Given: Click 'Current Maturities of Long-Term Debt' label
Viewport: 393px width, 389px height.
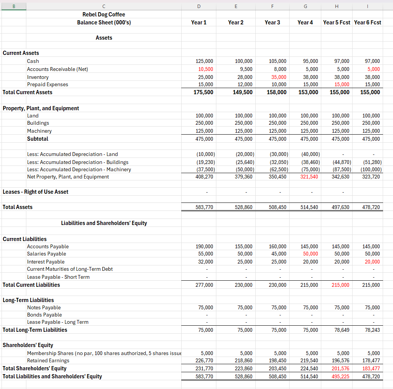Looking at the screenshot, I should coord(70,269).
